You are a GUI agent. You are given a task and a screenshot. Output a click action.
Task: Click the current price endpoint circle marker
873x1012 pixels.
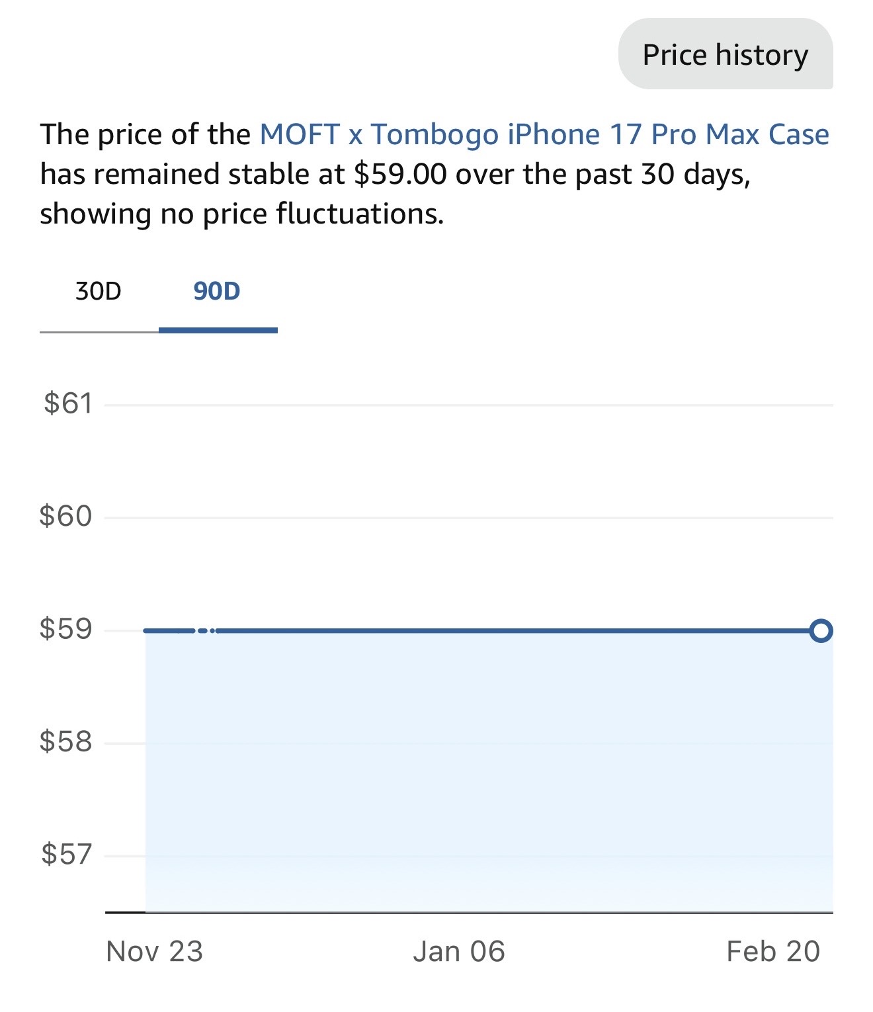[x=821, y=631]
